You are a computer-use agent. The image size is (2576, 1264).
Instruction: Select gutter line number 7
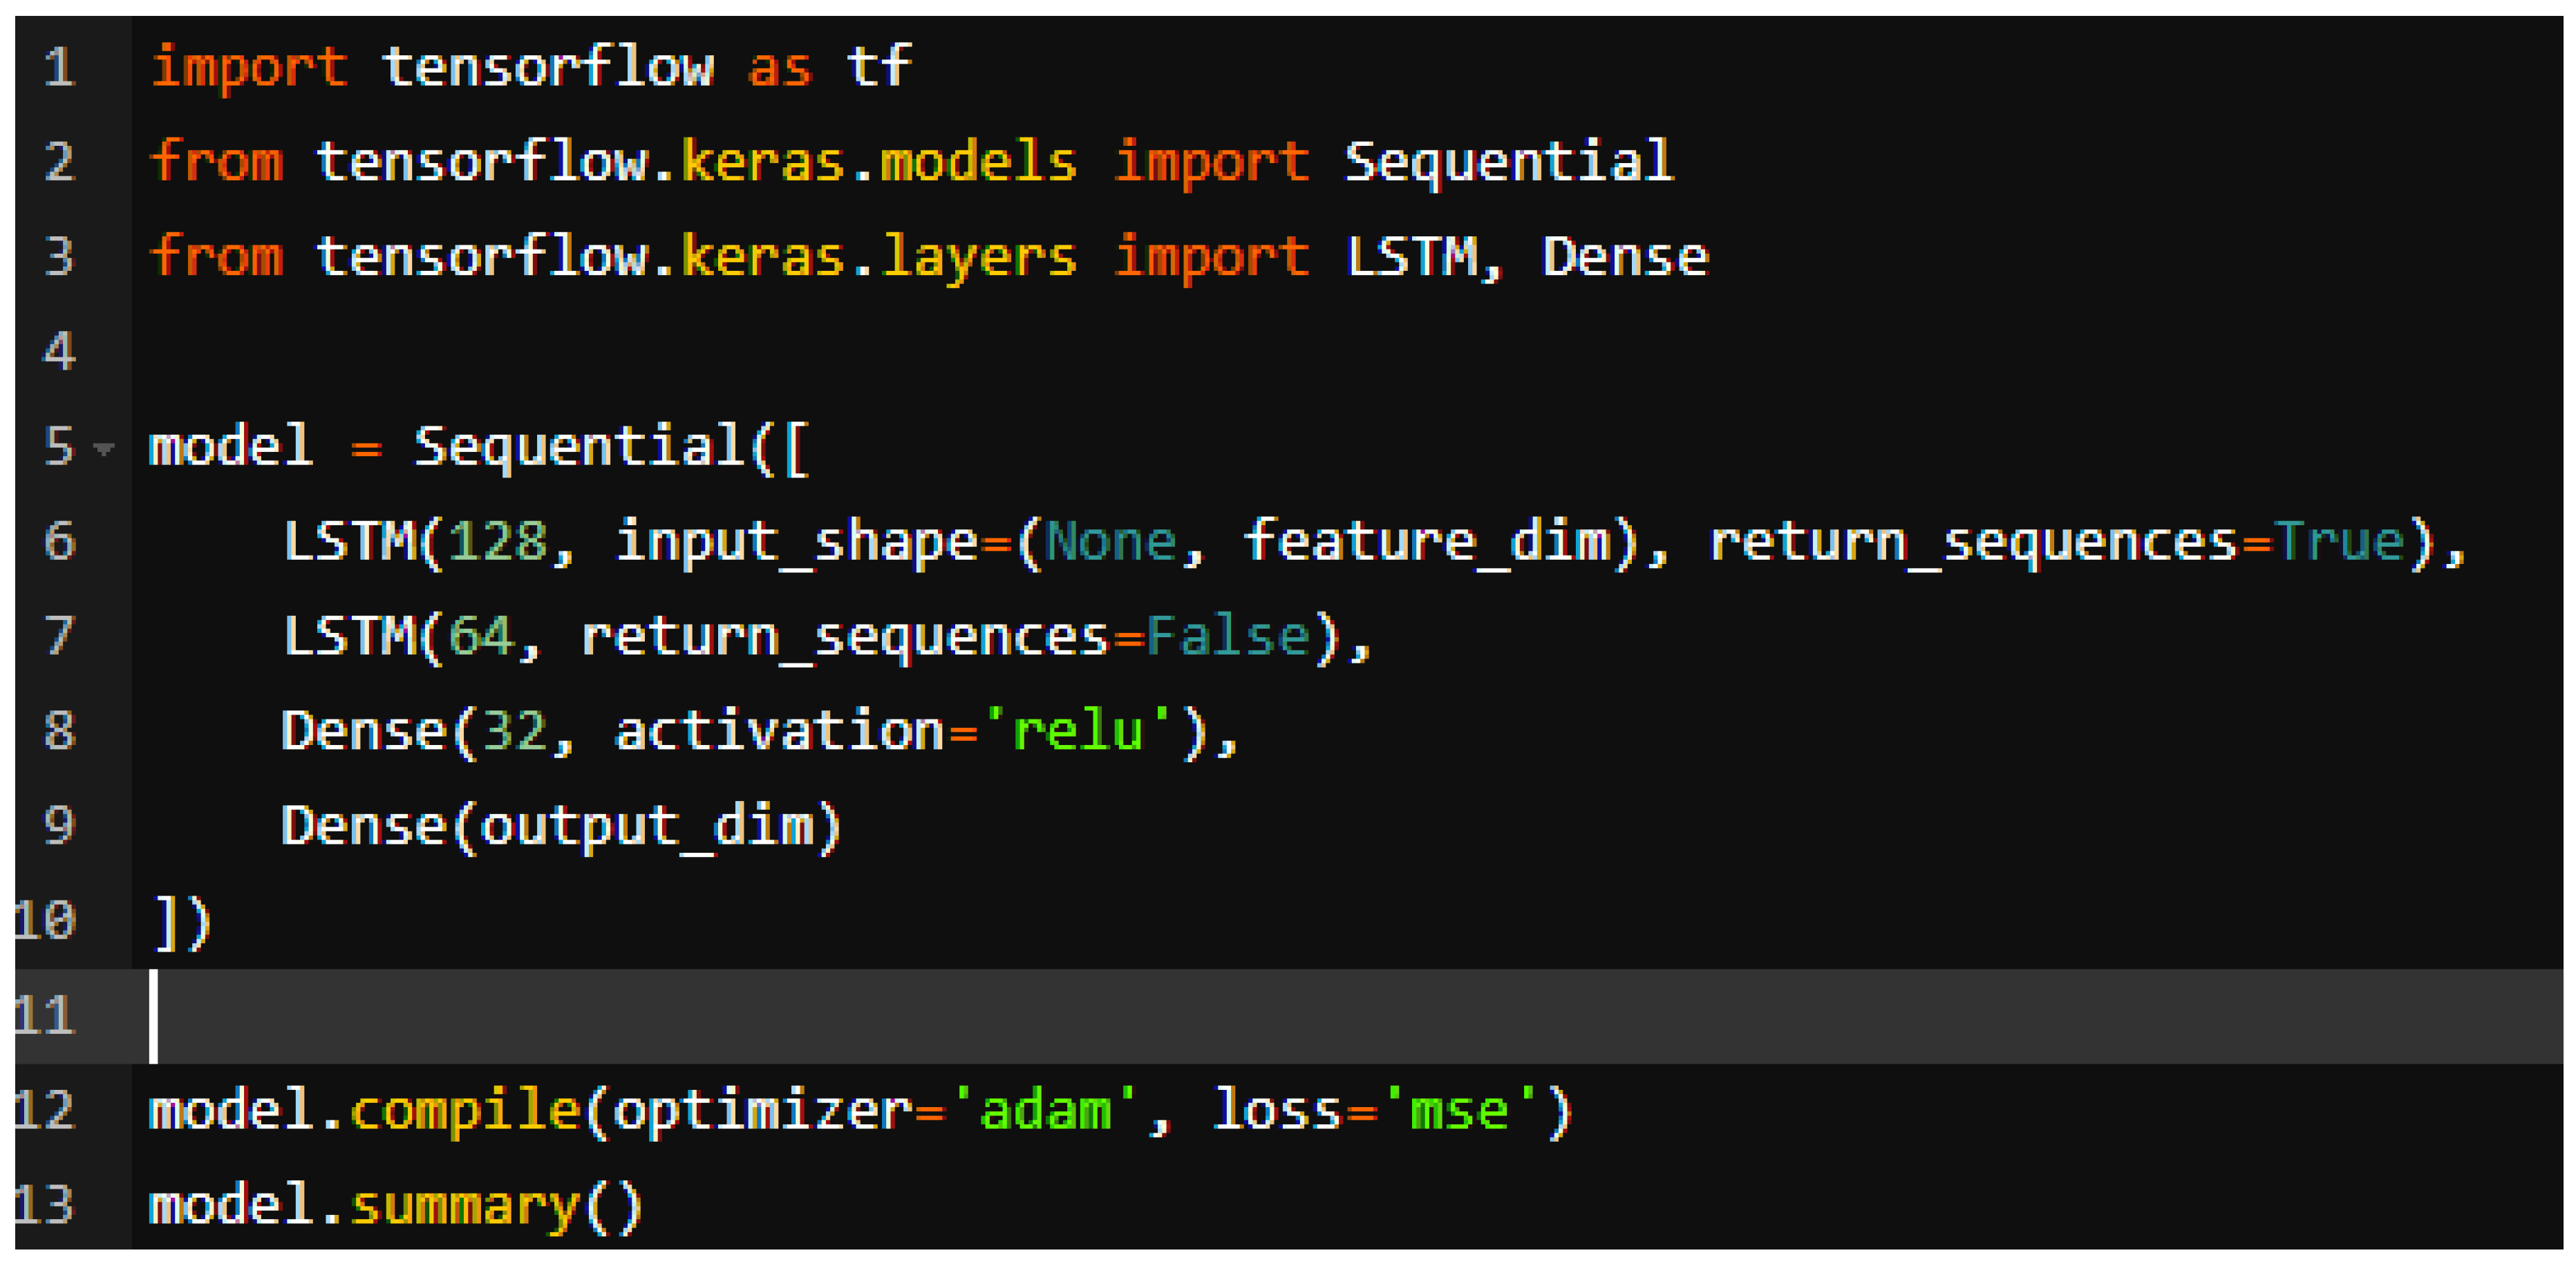coord(60,636)
